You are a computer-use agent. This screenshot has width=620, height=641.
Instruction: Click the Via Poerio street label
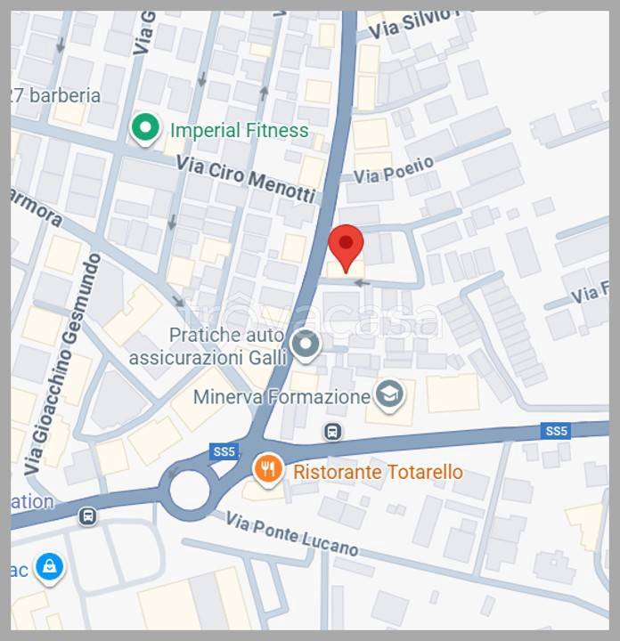click(x=394, y=170)
